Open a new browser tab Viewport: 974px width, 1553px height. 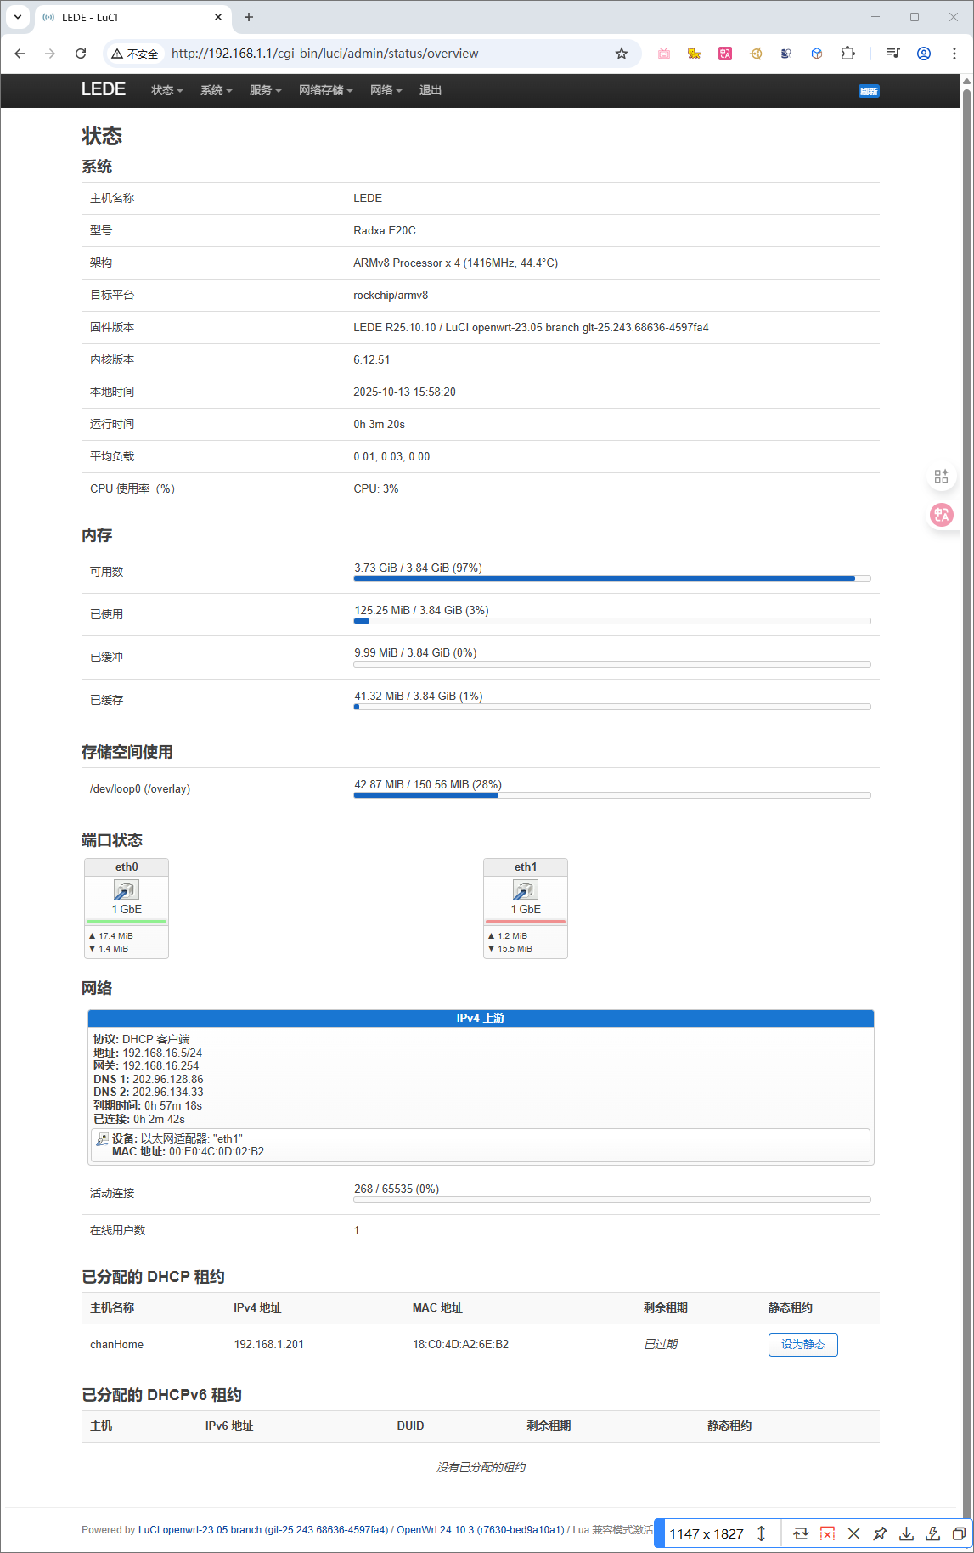pos(249,17)
